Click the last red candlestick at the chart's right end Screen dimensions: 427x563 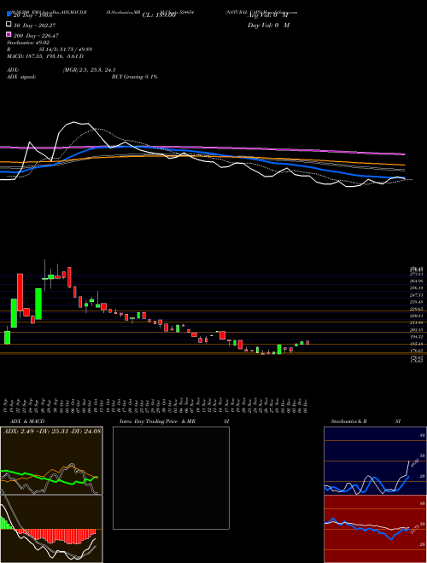click(307, 343)
